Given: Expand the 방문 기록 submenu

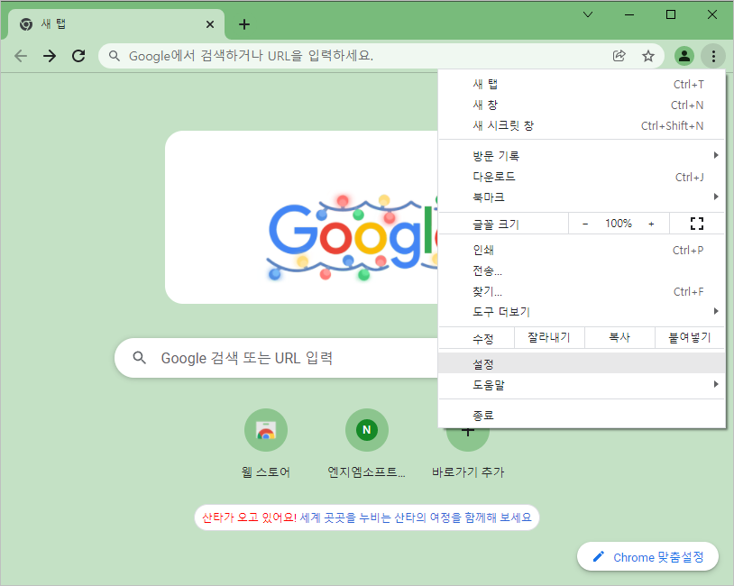Looking at the screenshot, I should [x=582, y=156].
